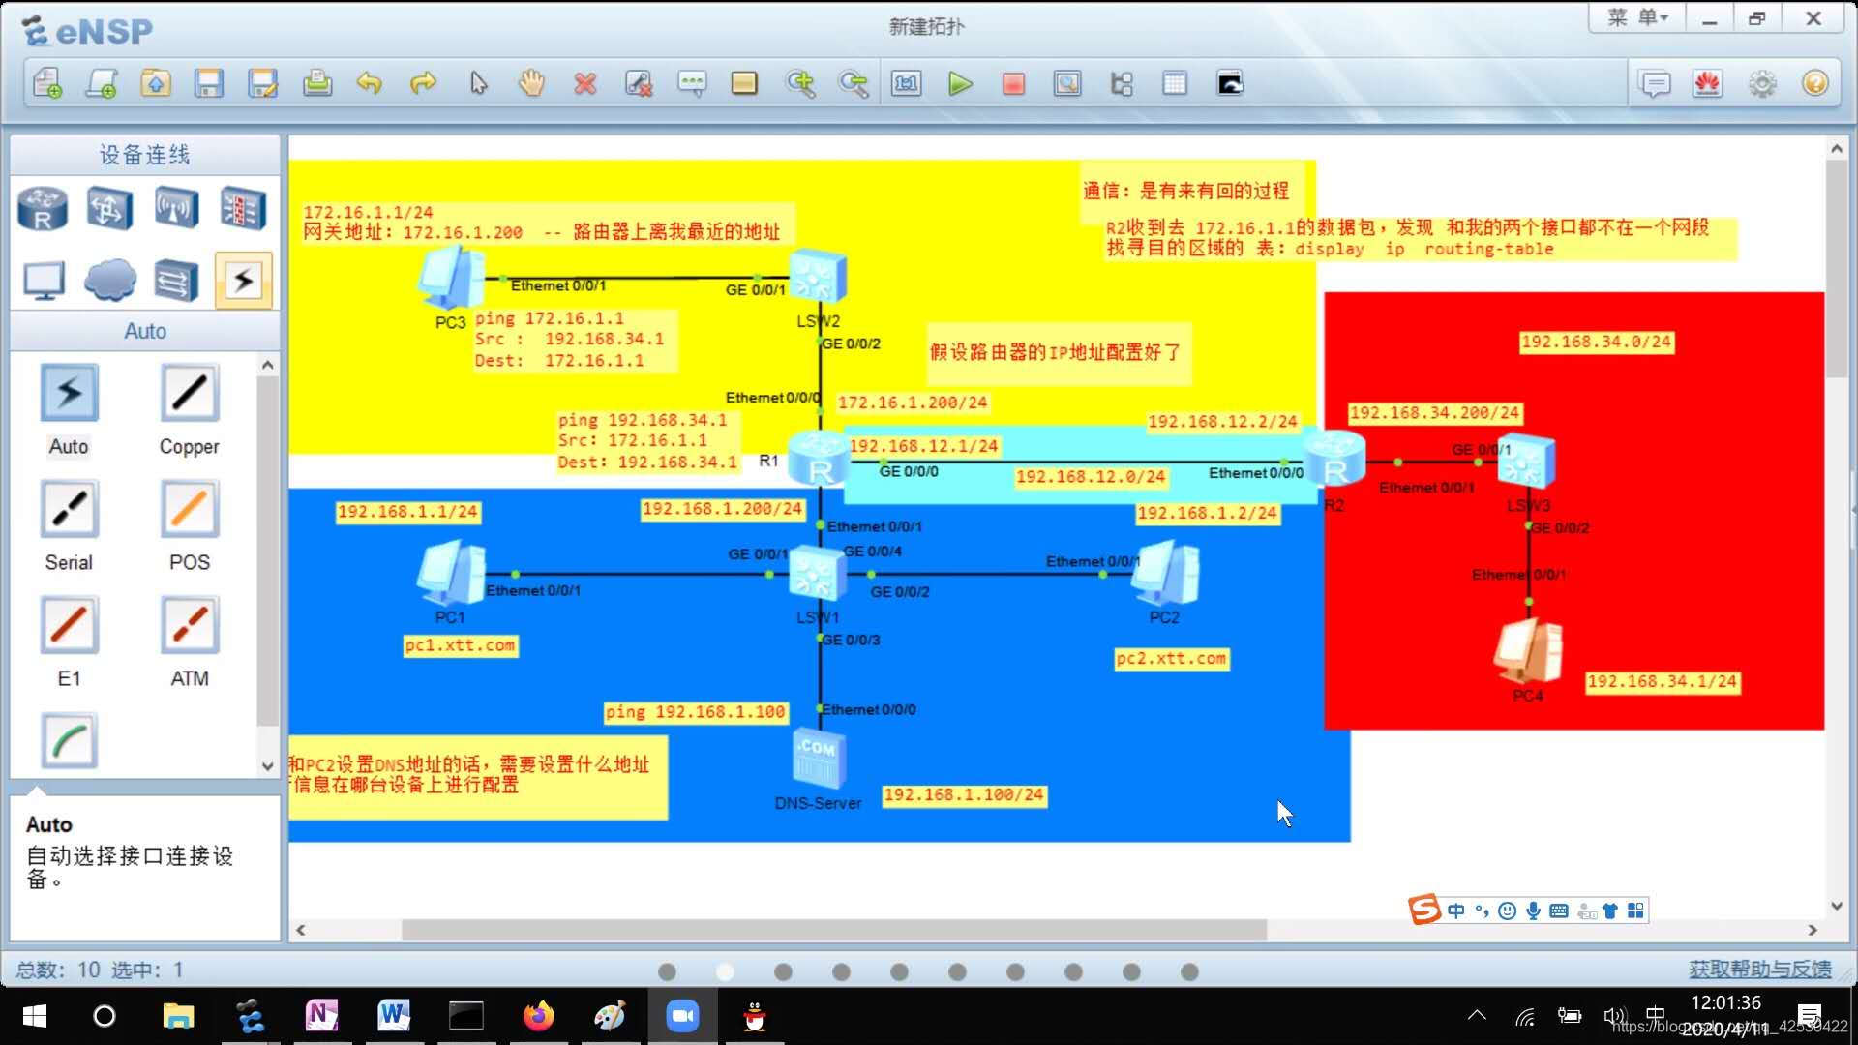Zoom in on the topology canvas
Image resolution: width=1858 pixels, height=1045 pixels.
[x=800, y=84]
